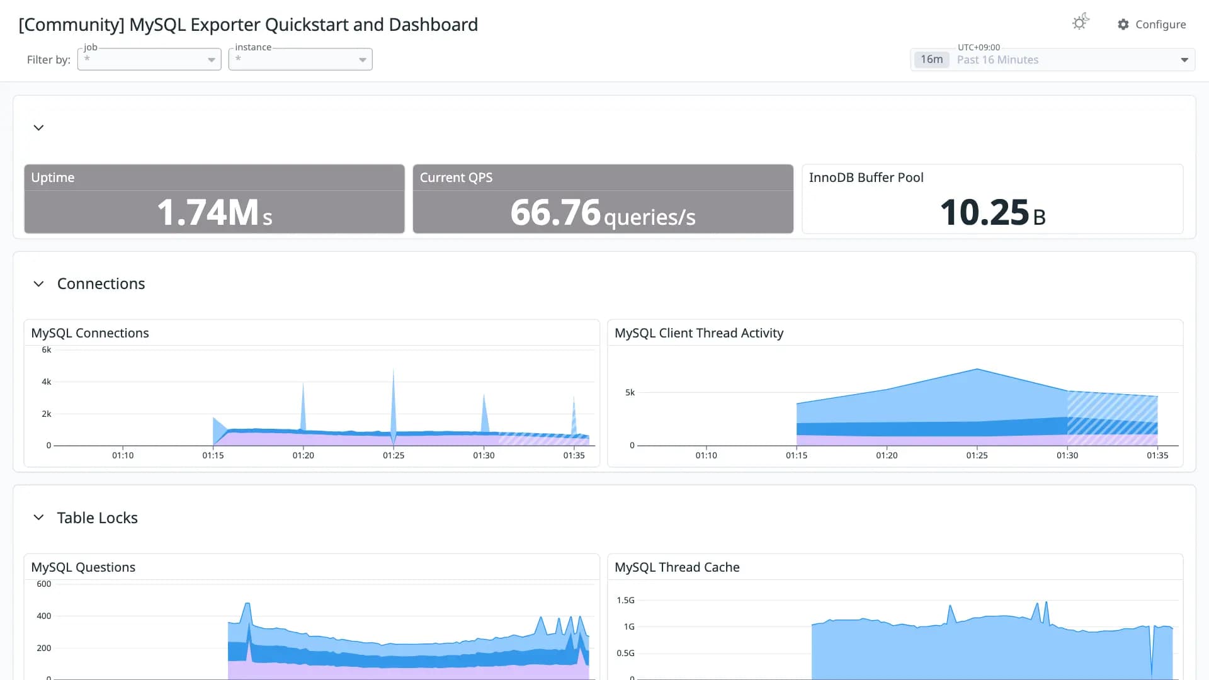Click the Configure gear icon
1209x680 pixels.
[x=1123, y=25]
